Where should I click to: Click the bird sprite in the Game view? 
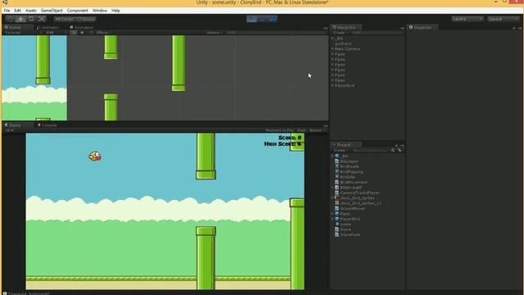pyautogui.click(x=95, y=156)
